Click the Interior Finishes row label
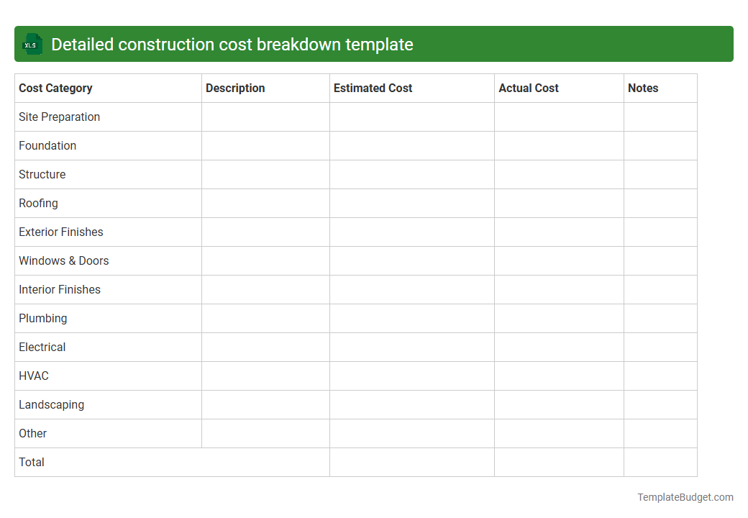 [x=60, y=289]
